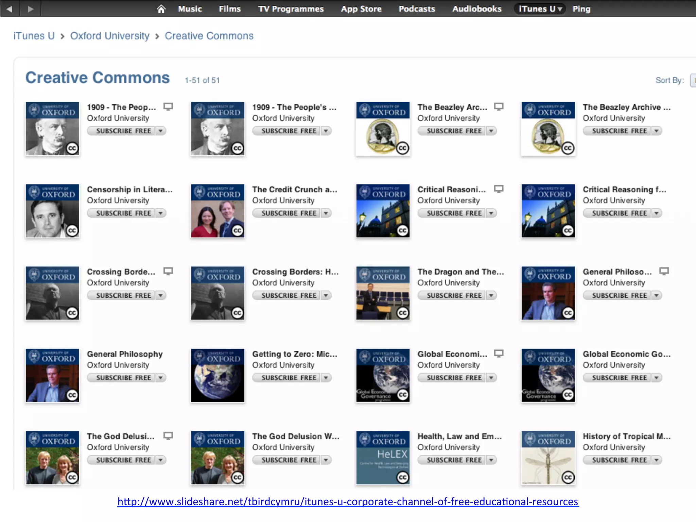This screenshot has height=522, width=696.
Task: Open the Ping section
Action: [x=581, y=9]
